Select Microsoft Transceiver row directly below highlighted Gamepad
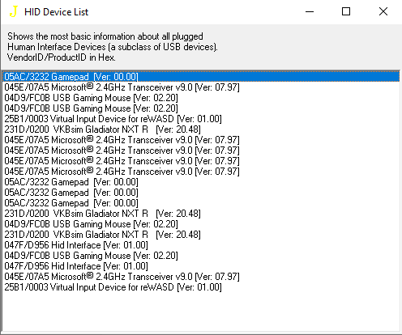Image resolution: width=402 pixels, height=335 pixels. (201, 87)
